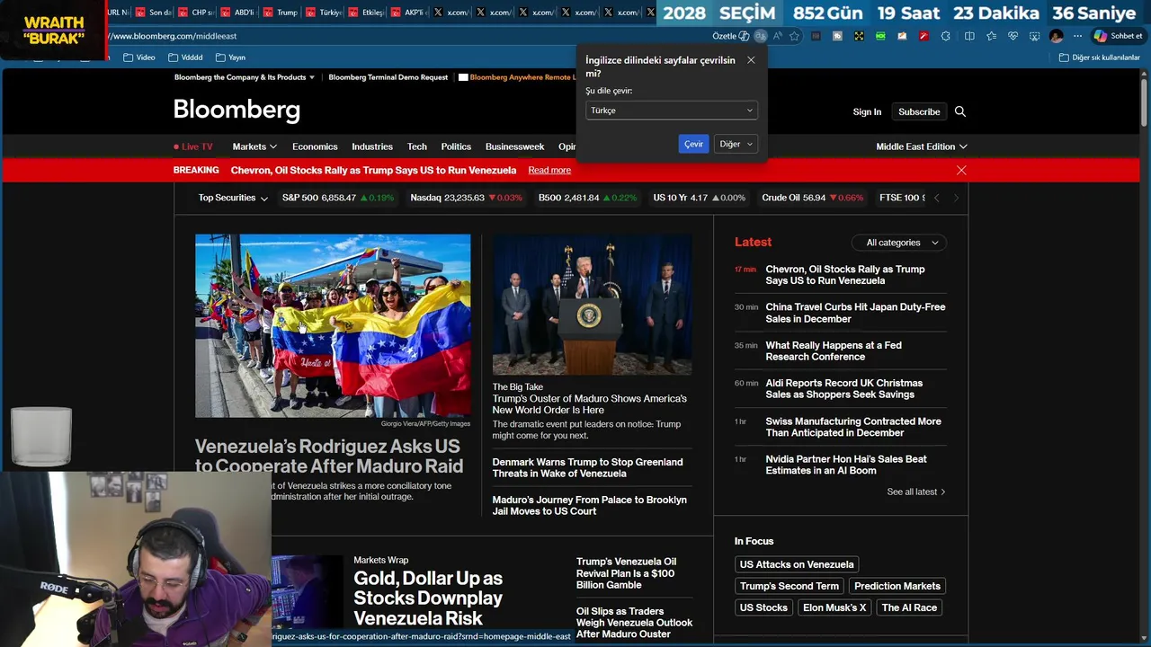Open the Middle East Edition selector
This screenshot has width=1151, height=647.
(922, 146)
